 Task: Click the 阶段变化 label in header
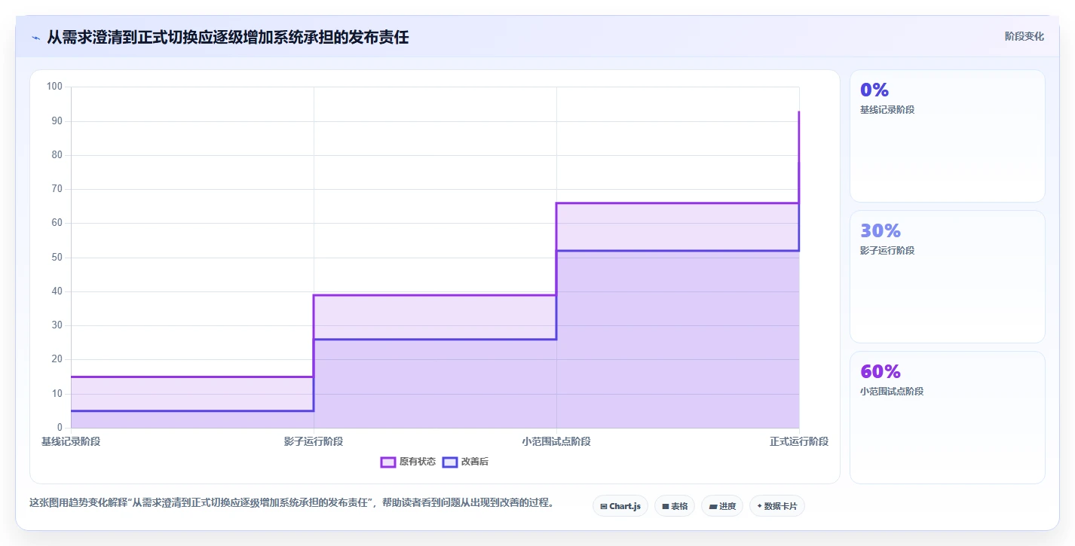coord(1024,36)
